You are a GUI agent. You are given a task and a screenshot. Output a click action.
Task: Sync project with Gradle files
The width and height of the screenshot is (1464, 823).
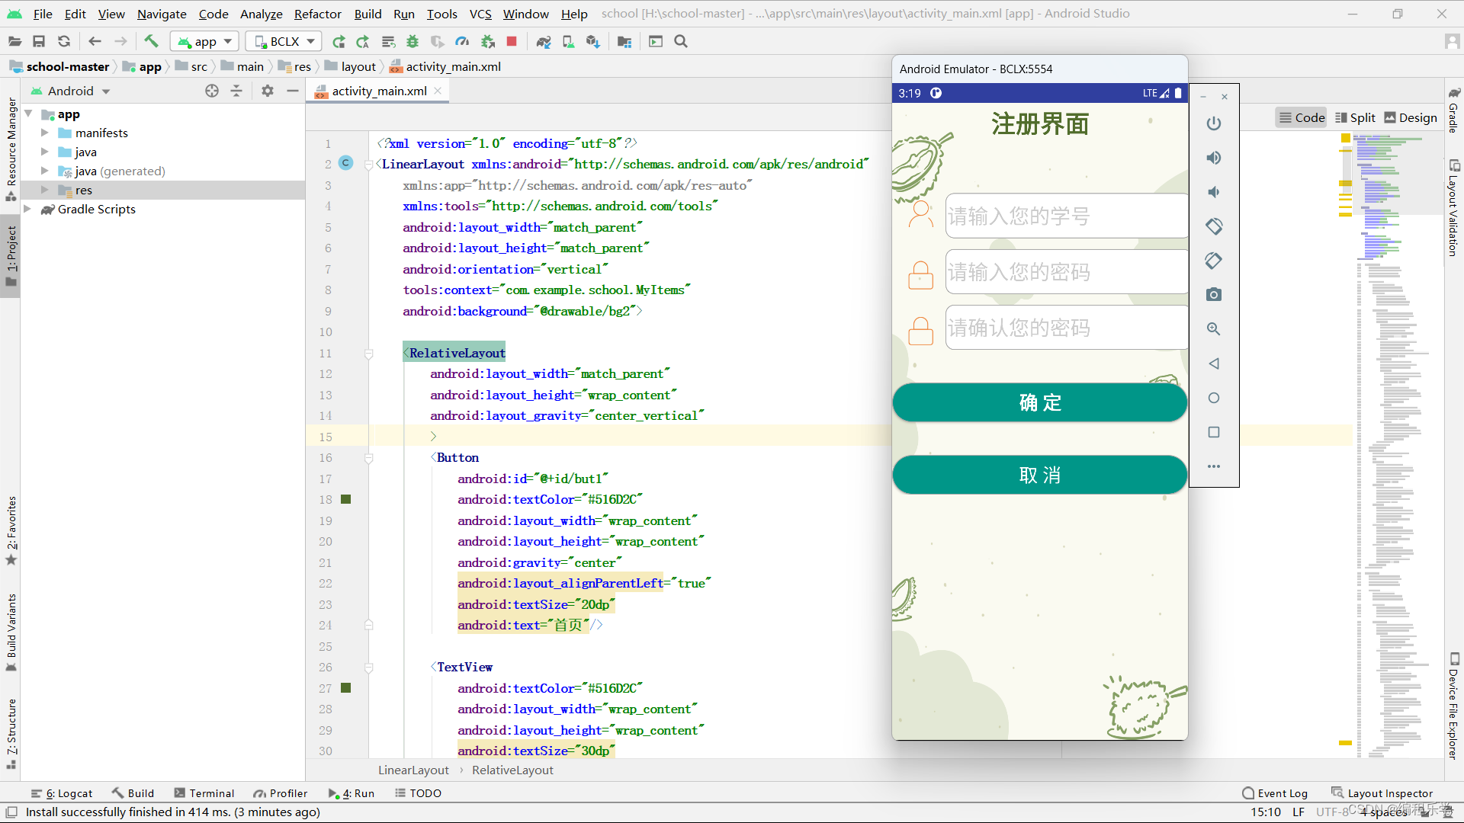(543, 41)
